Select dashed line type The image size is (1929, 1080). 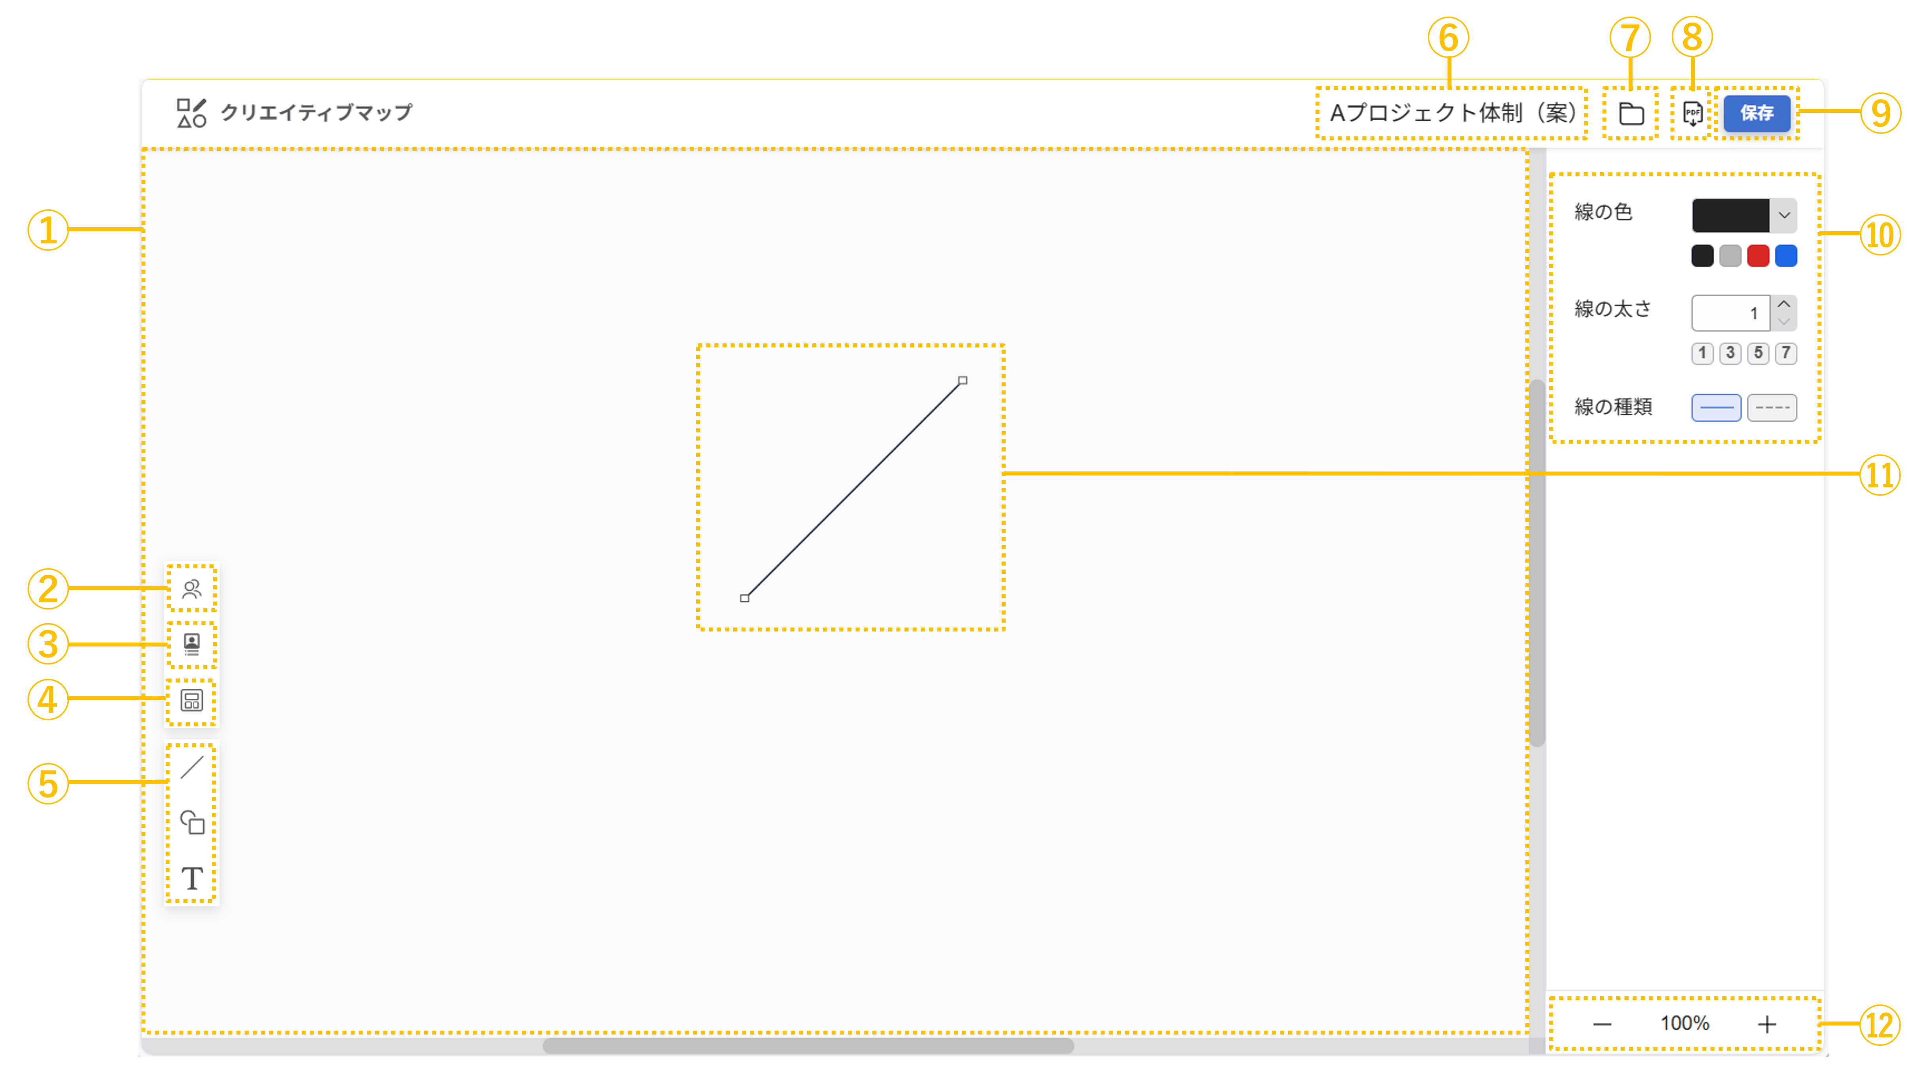pyautogui.click(x=1772, y=408)
